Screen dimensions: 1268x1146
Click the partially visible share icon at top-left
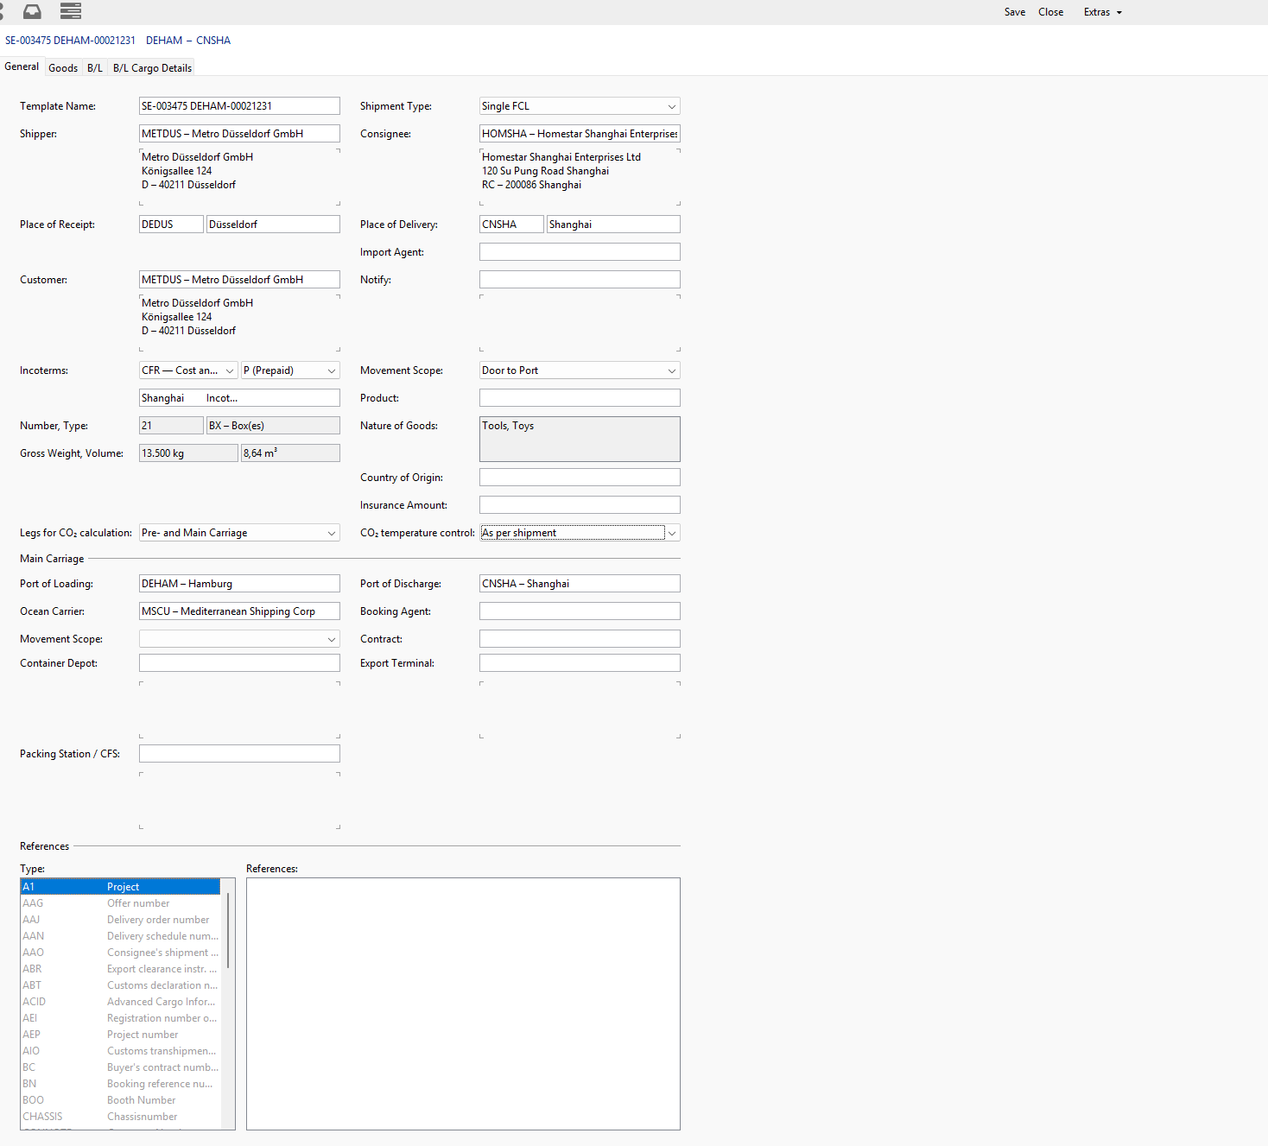(2, 11)
